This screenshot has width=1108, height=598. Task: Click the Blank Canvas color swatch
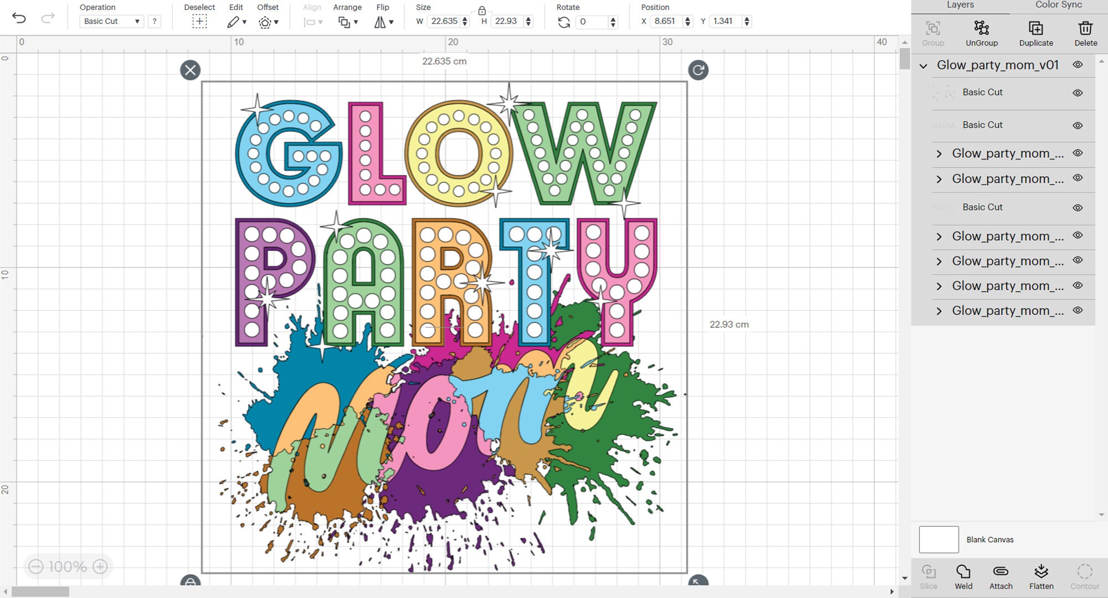pos(938,539)
